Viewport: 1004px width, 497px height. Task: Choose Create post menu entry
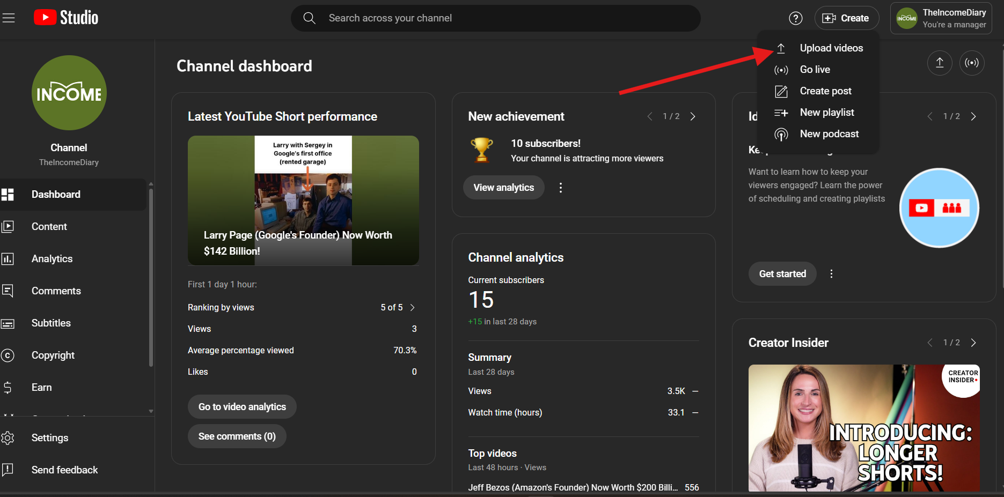pyautogui.click(x=818, y=91)
